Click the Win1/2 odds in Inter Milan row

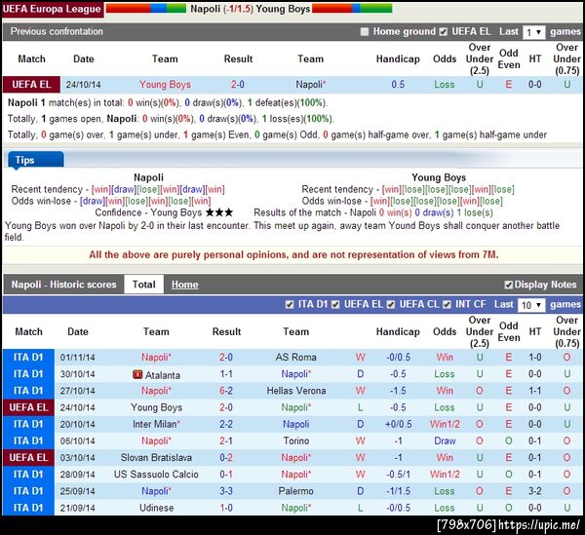pos(445,424)
